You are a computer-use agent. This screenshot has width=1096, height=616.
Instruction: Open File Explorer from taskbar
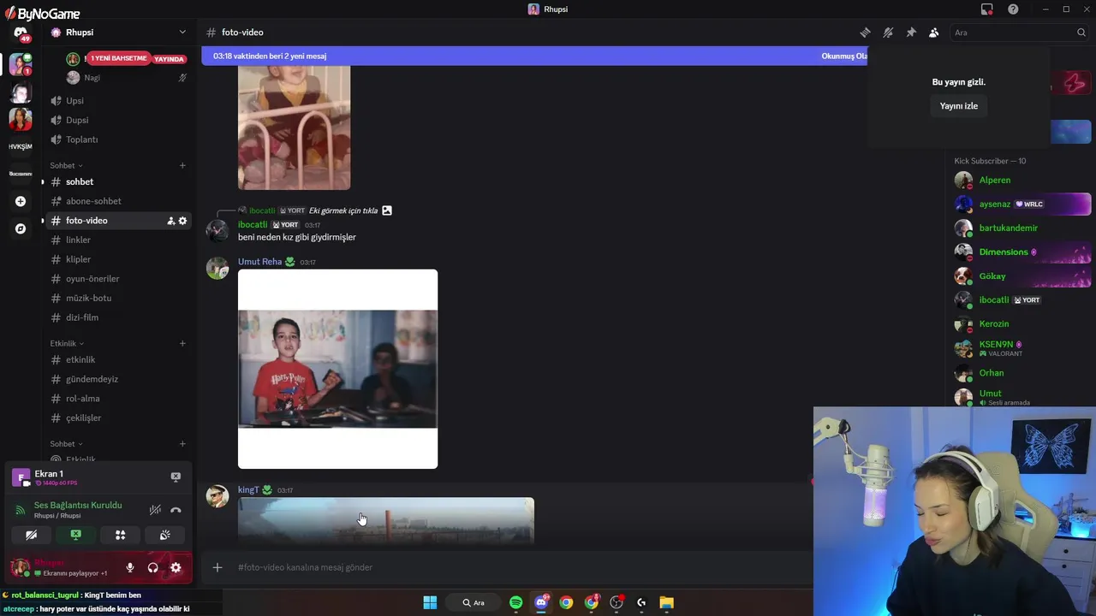point(666,602)
